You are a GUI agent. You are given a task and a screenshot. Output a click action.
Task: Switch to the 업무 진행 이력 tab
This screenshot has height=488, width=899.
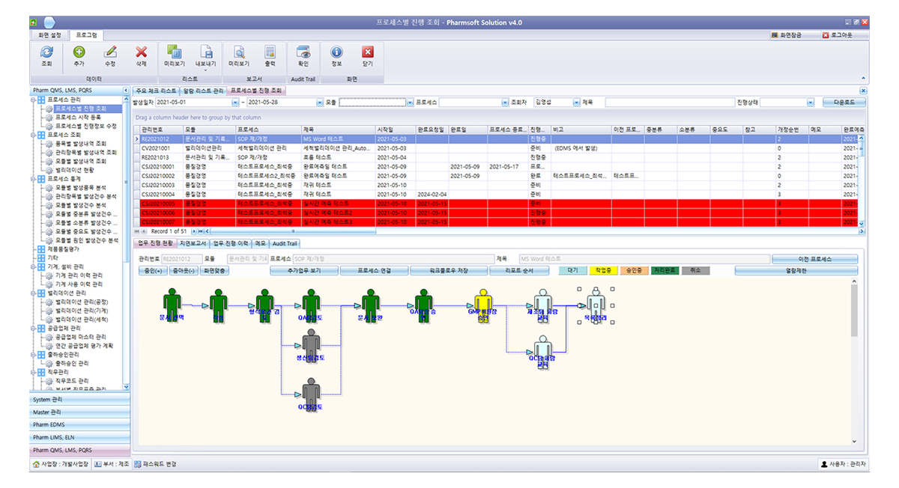231,243
